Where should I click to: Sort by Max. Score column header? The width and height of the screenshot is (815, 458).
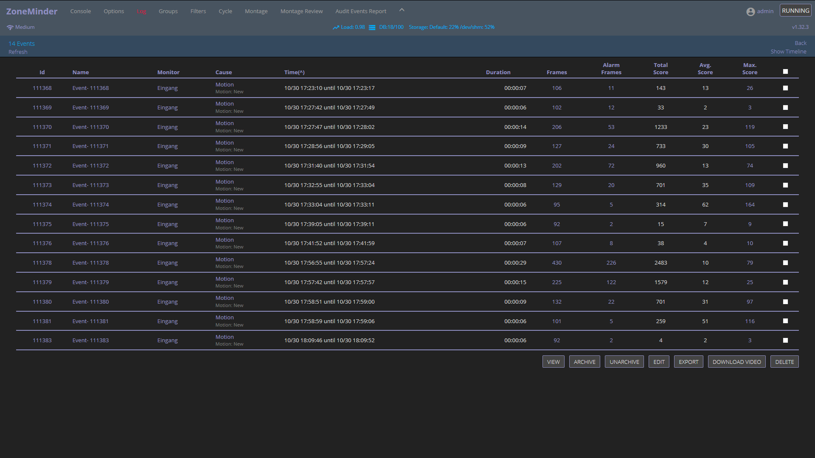750,69
